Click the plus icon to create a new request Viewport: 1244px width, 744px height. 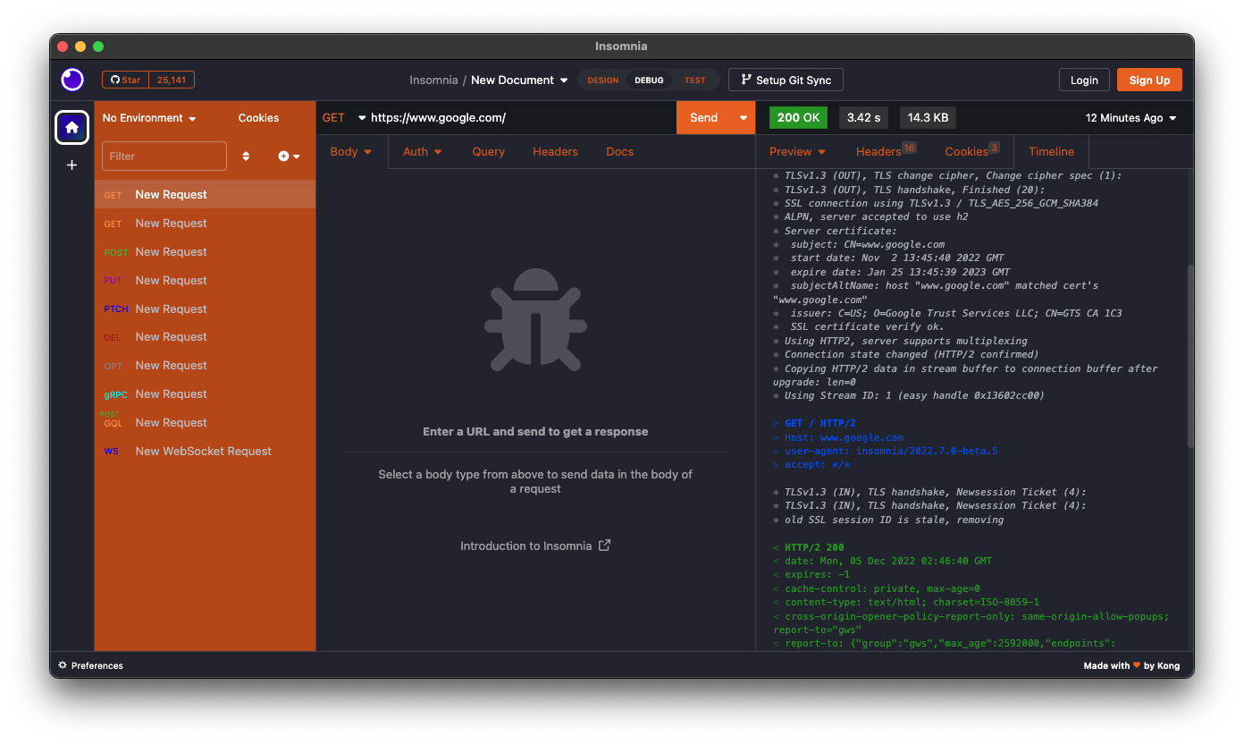pos(284,155)
